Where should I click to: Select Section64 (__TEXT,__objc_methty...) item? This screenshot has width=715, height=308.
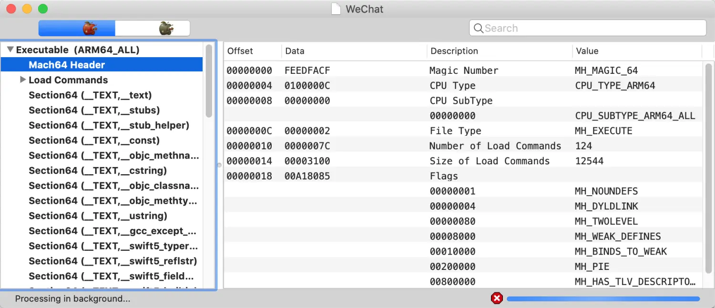pos(113,200)
